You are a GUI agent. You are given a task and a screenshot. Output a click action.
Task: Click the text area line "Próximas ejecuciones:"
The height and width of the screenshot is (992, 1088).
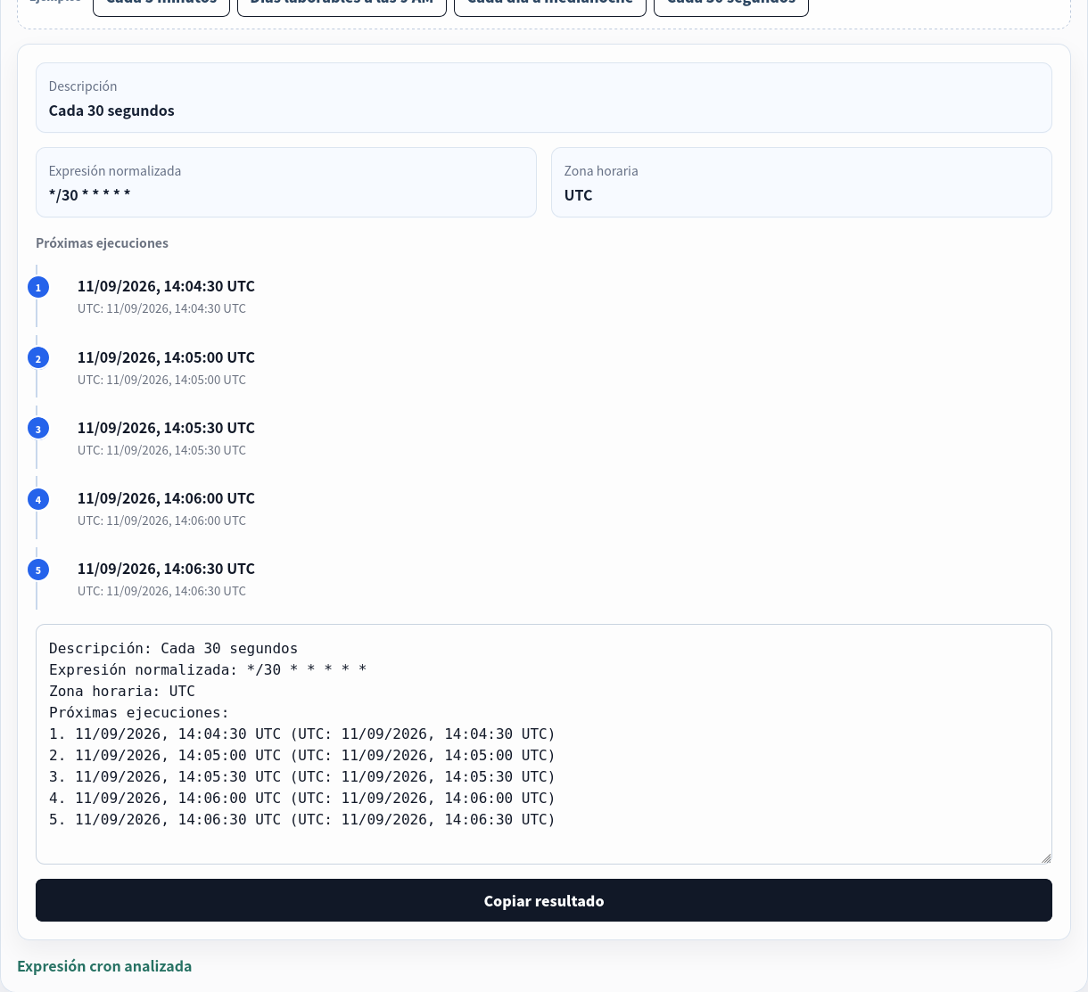pos(139,713)
